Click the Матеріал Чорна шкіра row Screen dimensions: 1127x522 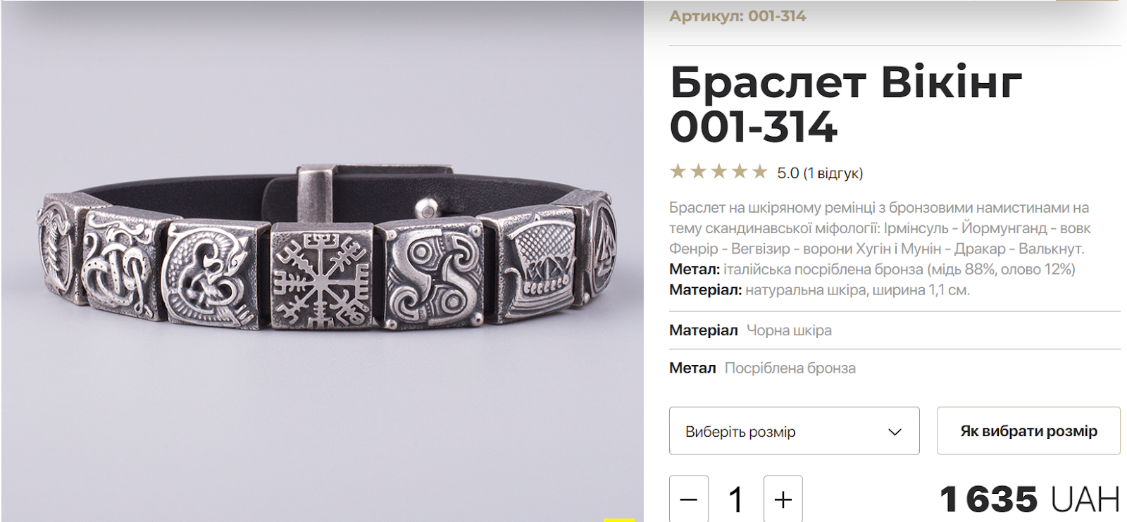895,330
